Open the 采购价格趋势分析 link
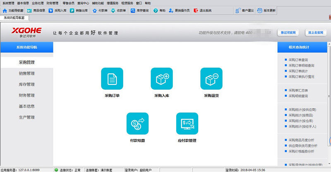 point(301,151)
